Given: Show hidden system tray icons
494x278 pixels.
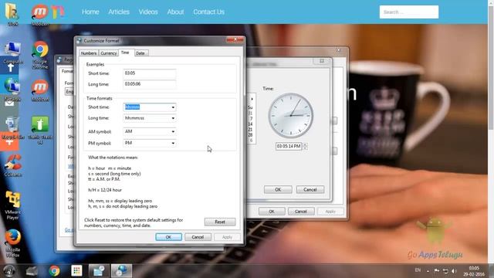Looking at the screenshot, I should [428, 271].
